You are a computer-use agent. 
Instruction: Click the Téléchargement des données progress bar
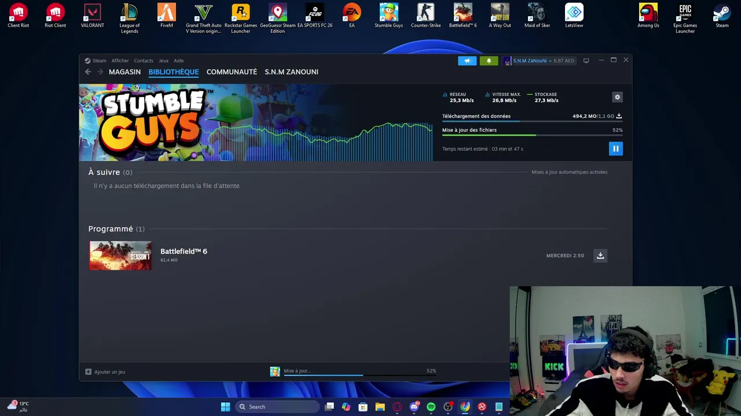(531, 121)
